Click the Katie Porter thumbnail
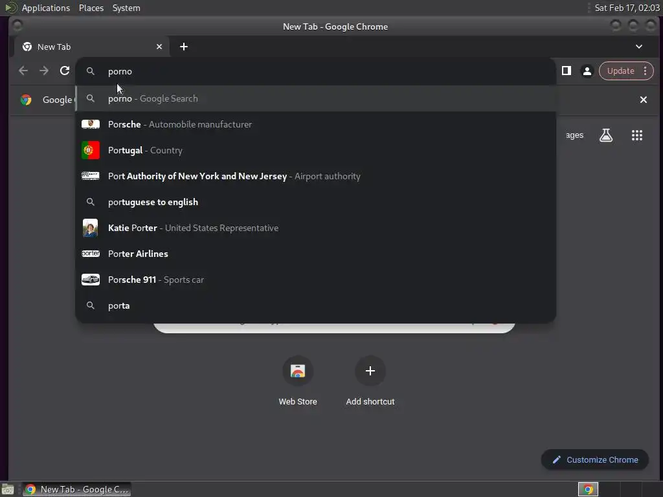The width and height of the screenshot is (663, 497). pyautogui.click(x=91, y=228)
